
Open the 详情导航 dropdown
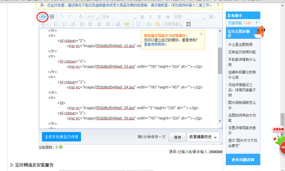tap(173, 24)
